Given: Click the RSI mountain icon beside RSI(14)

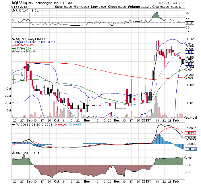Looking at the screenshot, I should (x=13, y=10).
